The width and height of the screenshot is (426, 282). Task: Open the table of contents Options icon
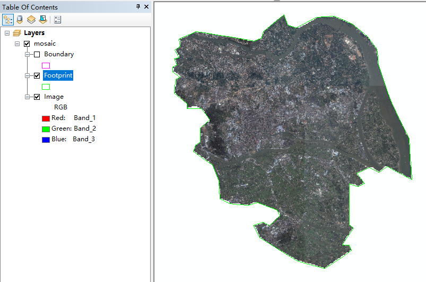58,20
